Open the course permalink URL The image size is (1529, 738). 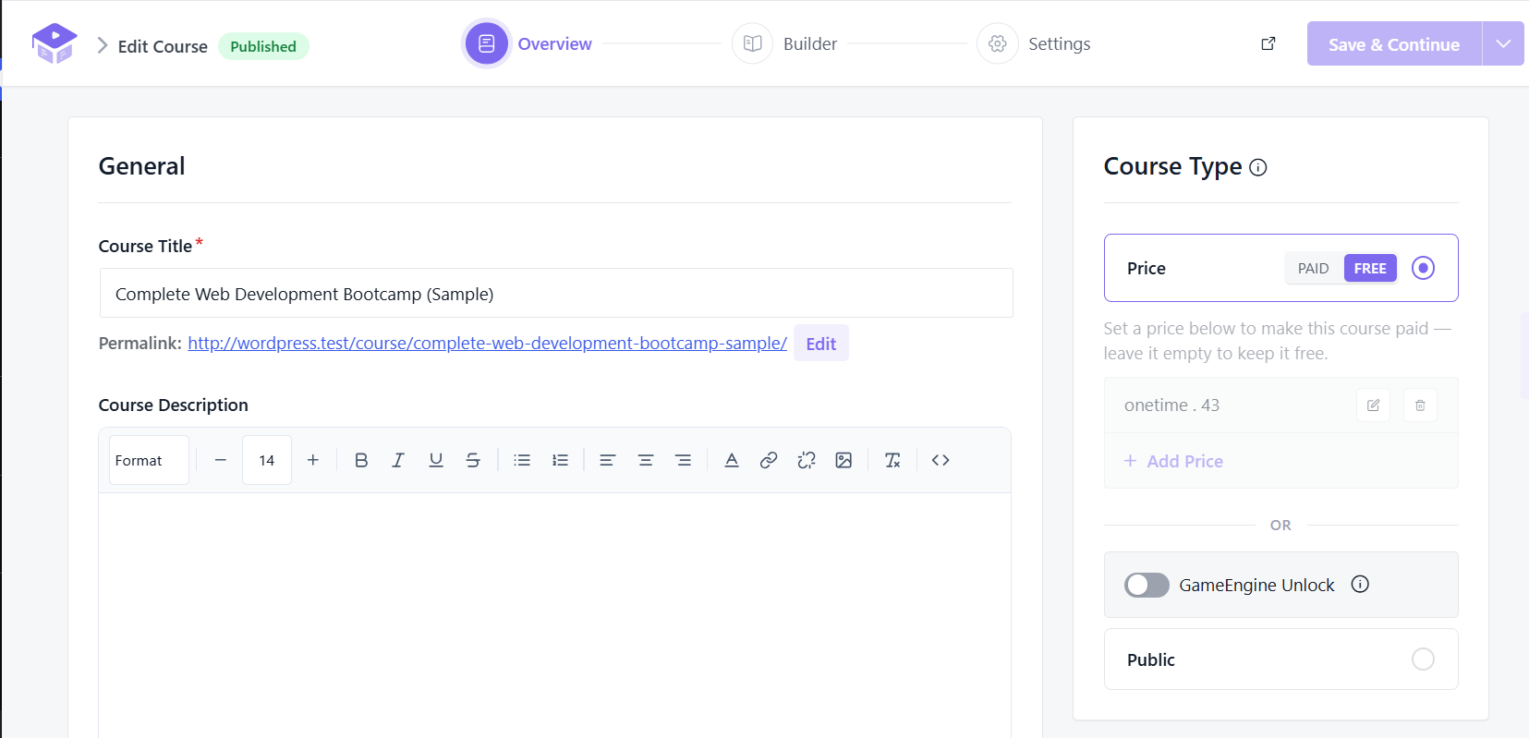487,344
